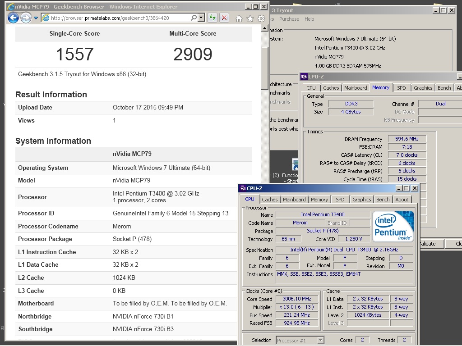462x346 pixels.
Task: Click CAS# Latency 7.0 clocks value
Action: tap(407, 155)
